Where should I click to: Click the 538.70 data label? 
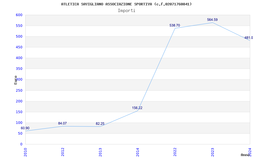[175, 25]
